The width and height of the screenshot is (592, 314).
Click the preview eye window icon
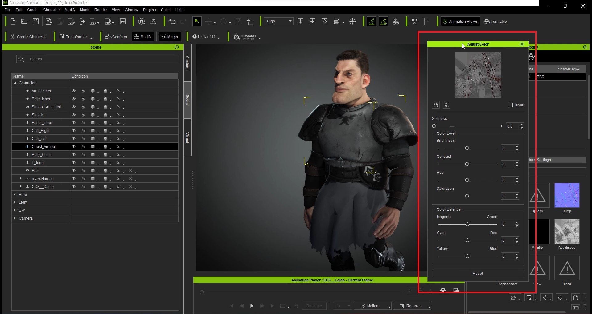123,22
